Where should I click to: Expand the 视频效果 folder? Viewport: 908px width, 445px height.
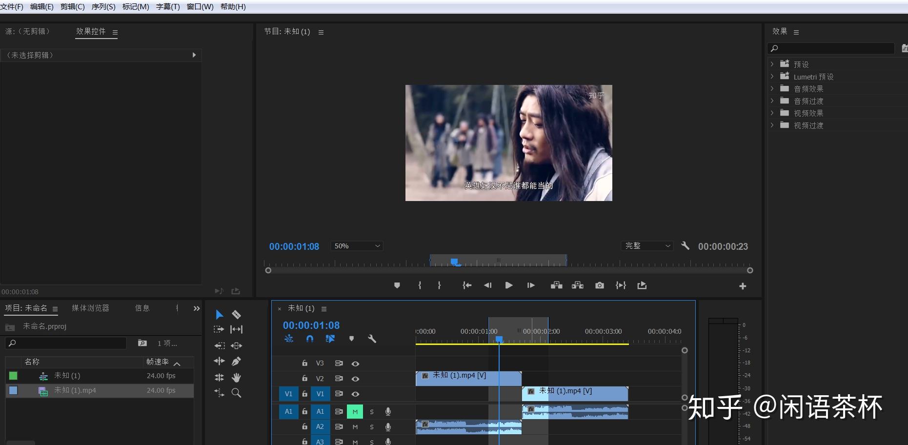[772, 113]
